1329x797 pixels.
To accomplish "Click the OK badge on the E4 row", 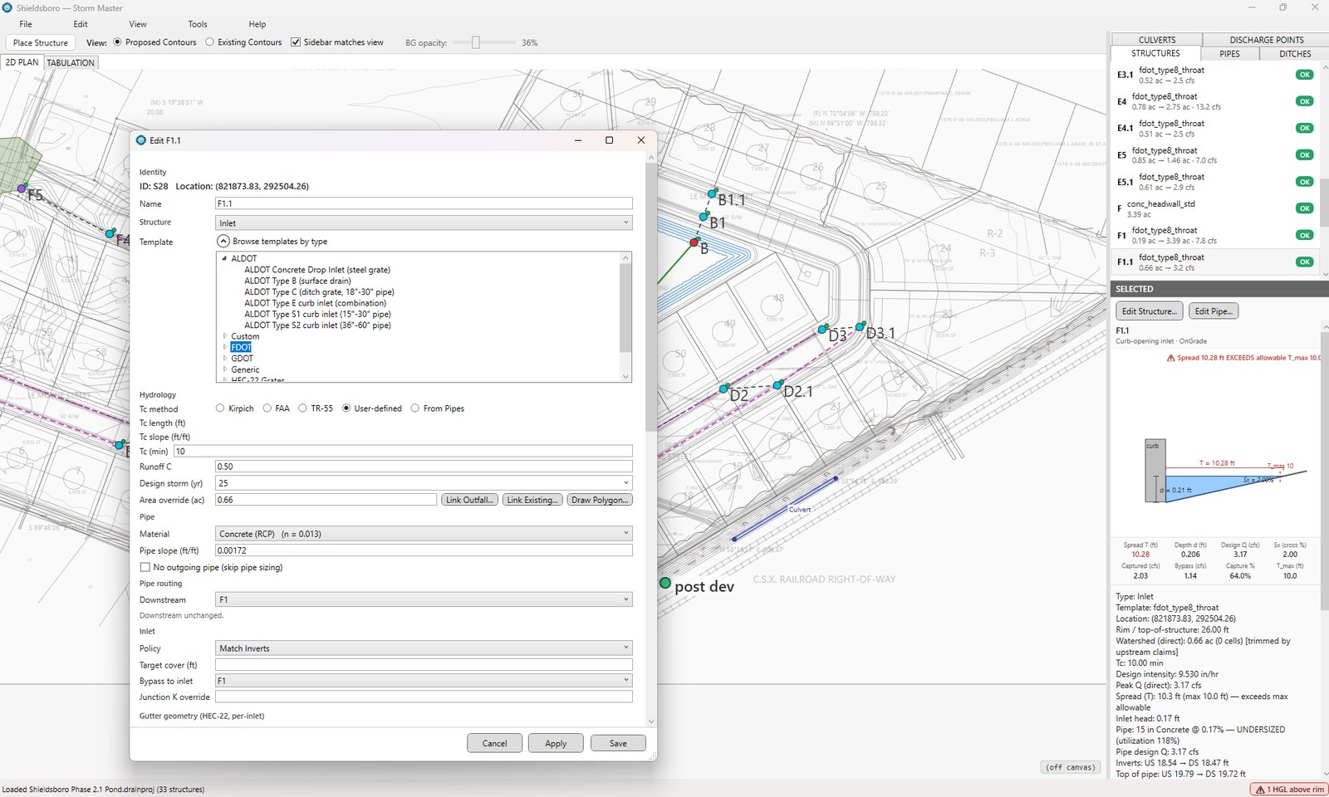I will (1304, 101).
